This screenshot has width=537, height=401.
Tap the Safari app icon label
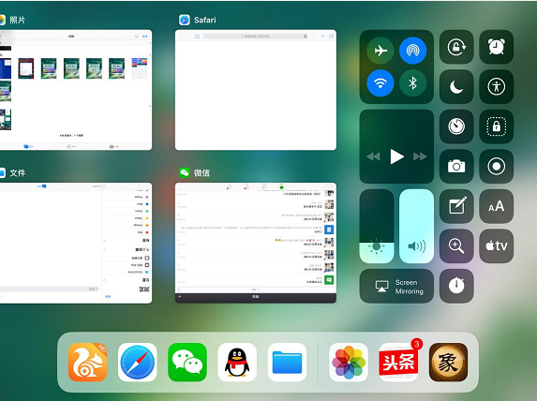[205, 20]
